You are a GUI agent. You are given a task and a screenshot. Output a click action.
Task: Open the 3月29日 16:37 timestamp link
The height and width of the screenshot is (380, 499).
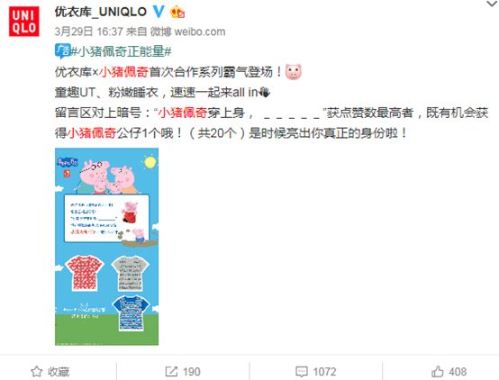point(89,32)
